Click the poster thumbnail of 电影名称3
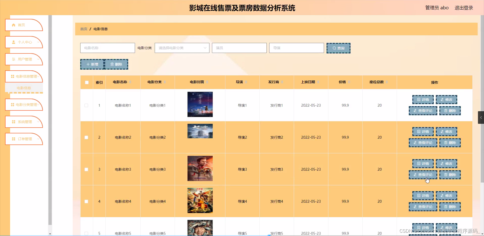484x236 pixels. [200, 168]
